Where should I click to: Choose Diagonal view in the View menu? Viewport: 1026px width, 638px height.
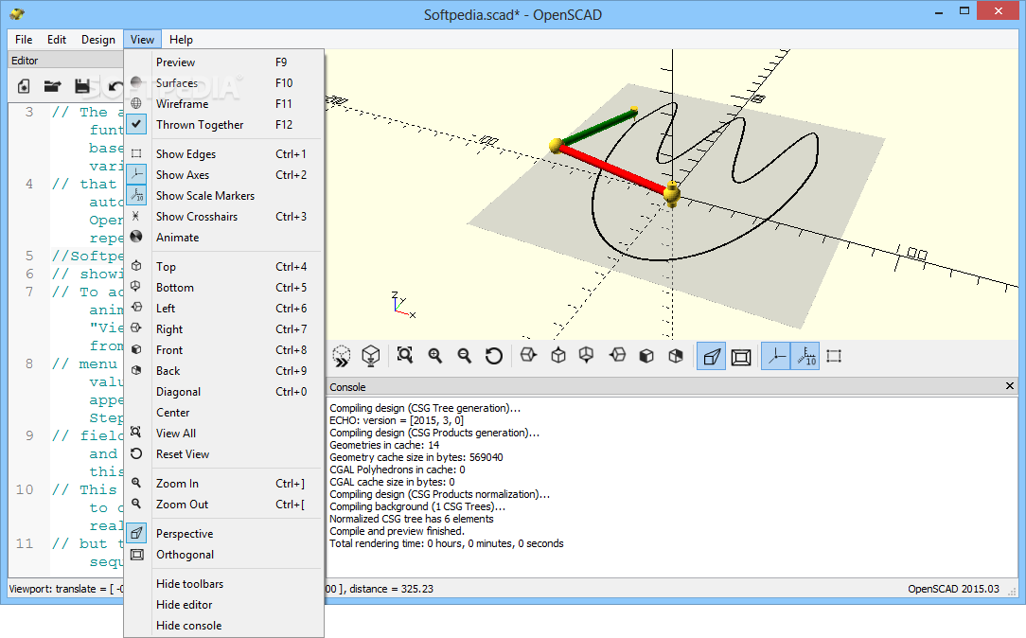coord(223,392)
